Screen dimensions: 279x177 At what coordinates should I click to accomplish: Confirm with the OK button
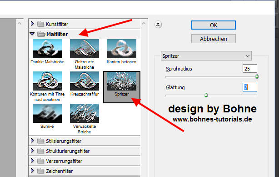pyautogui.click(x=214, y=25)
